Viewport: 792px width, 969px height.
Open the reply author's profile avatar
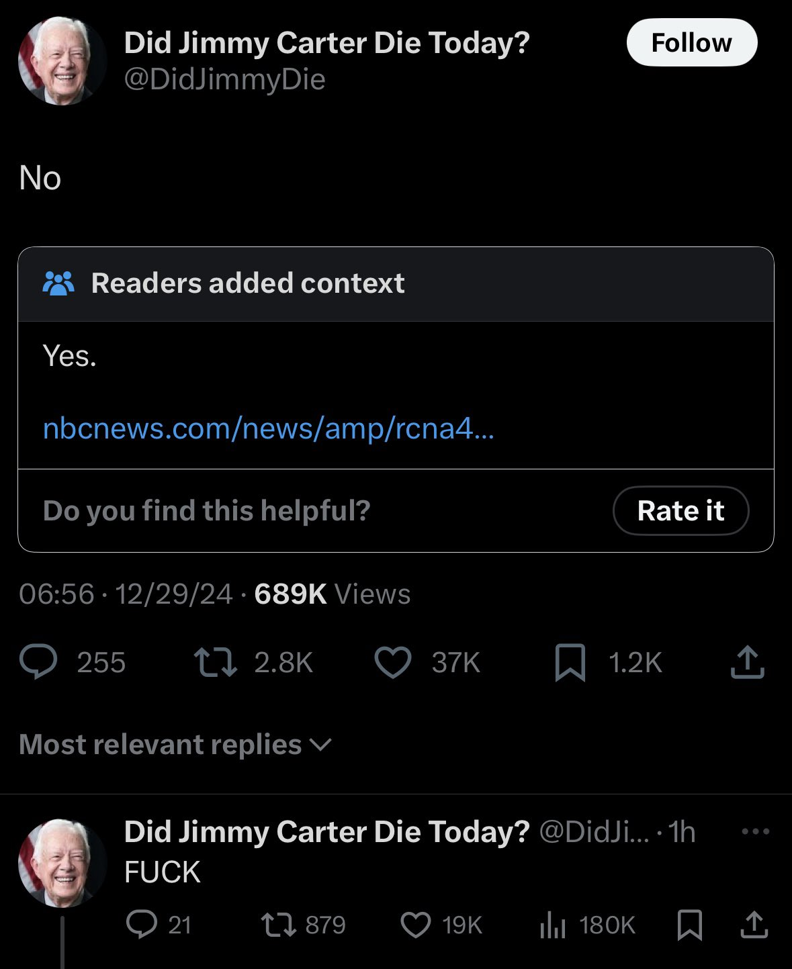click(x=62, y=863)
